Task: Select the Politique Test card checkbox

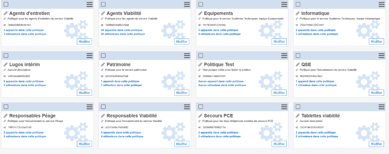Action: coord(201,55)
